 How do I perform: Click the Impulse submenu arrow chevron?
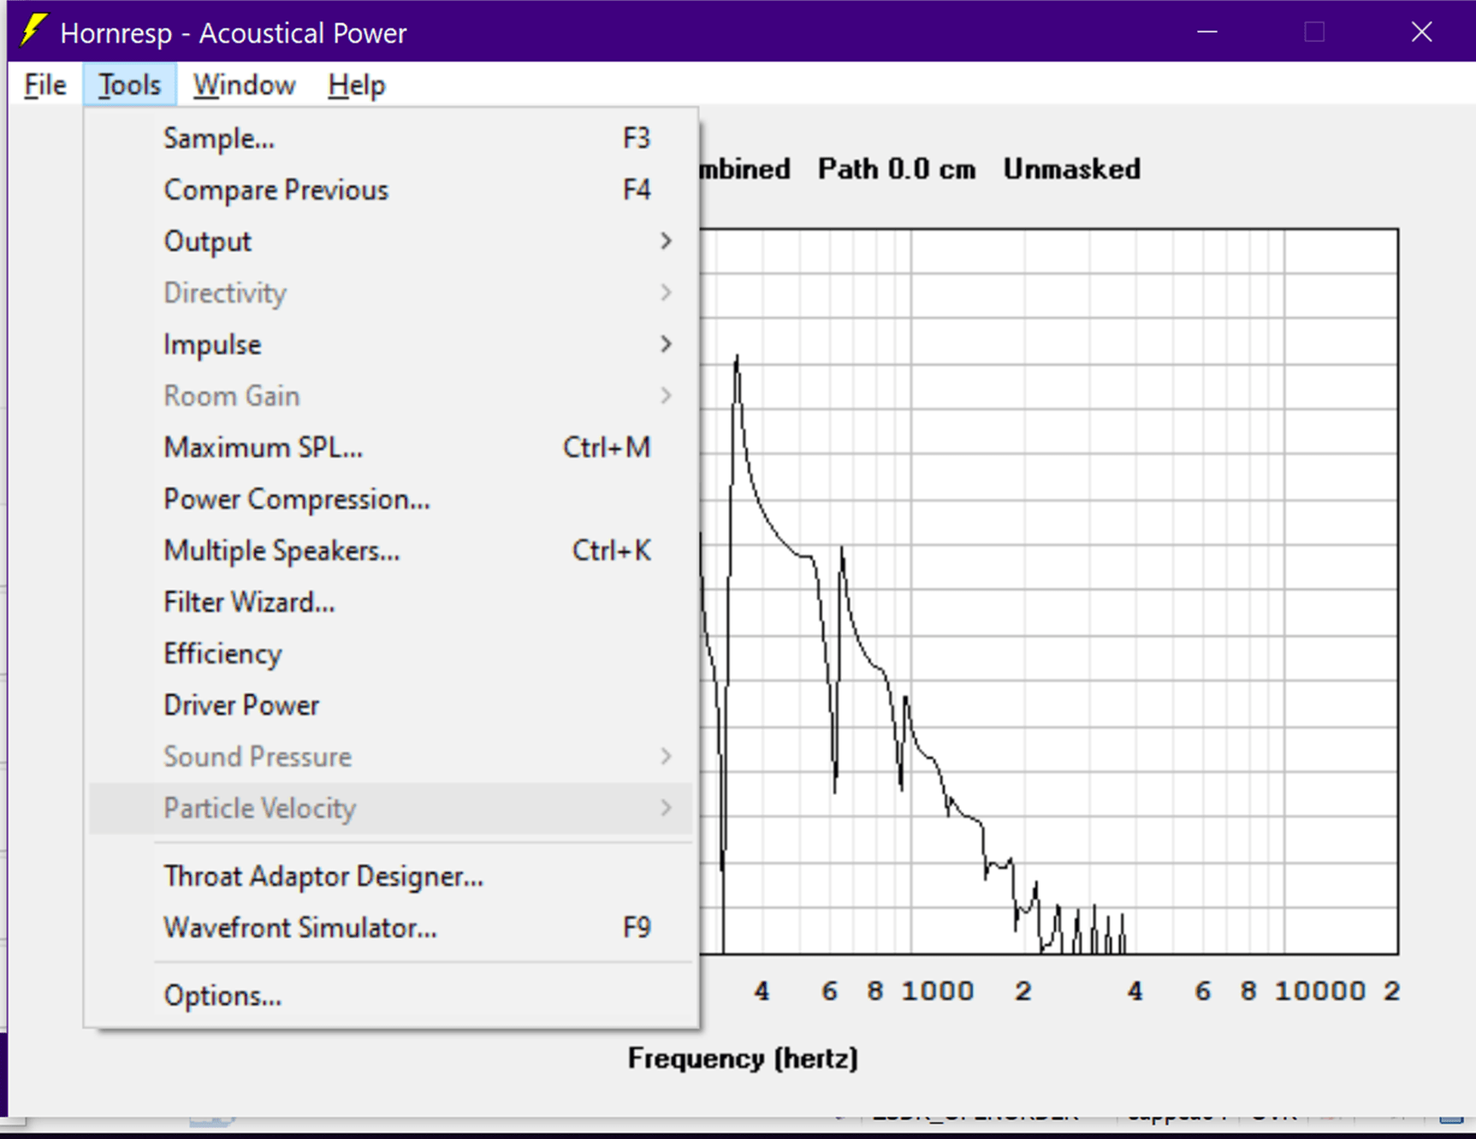(667, 345)
